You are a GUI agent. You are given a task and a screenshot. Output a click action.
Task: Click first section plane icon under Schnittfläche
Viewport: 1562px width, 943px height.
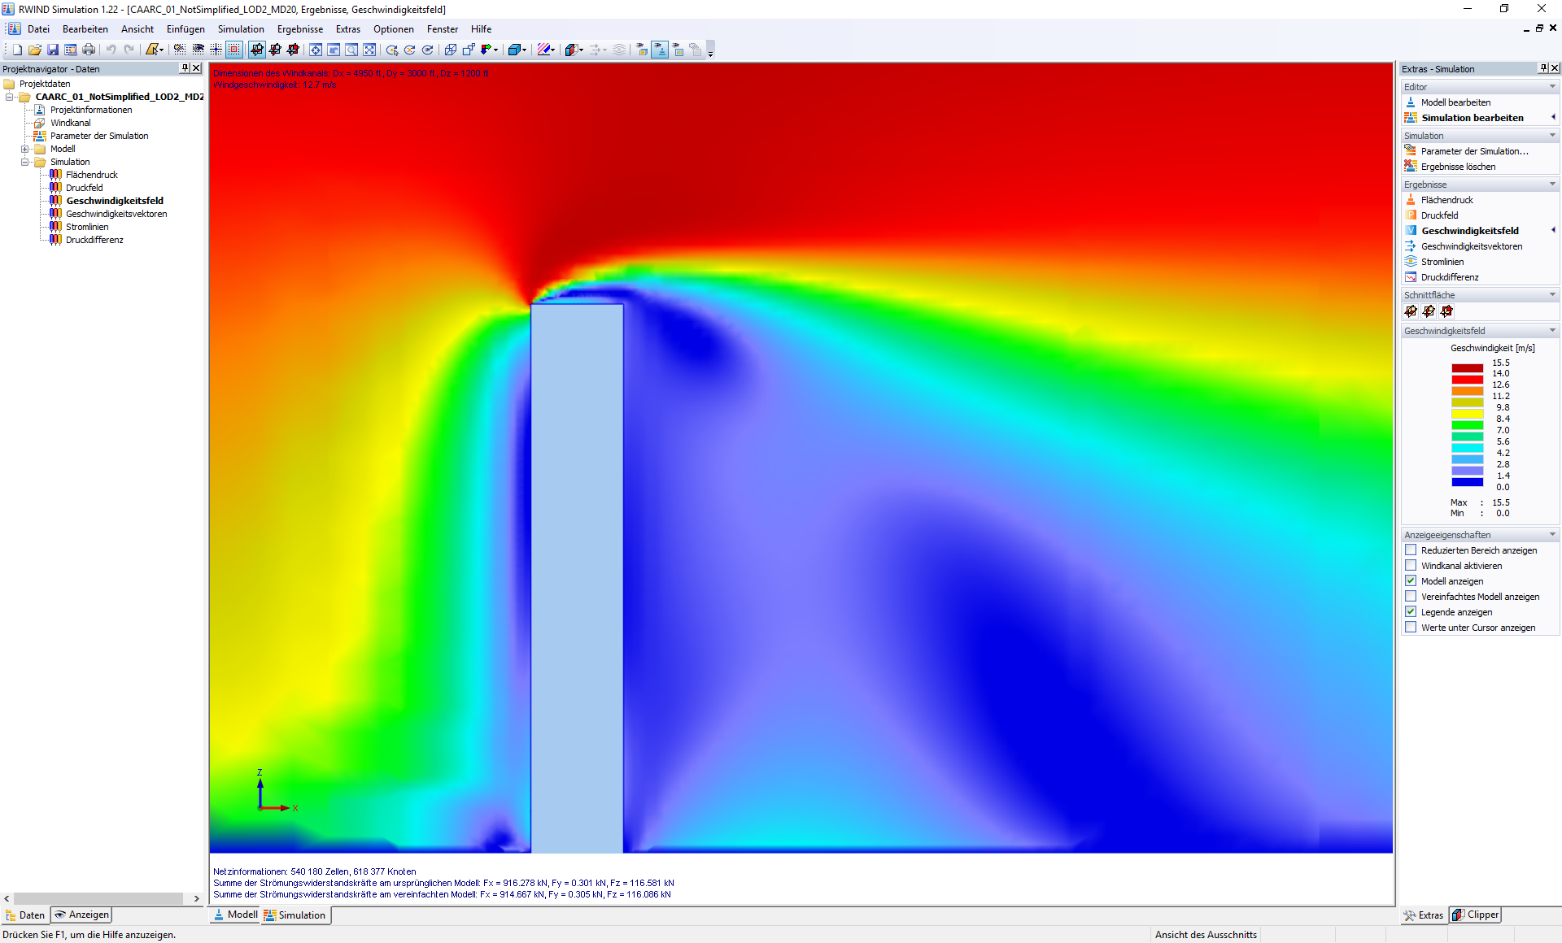pos(1411,311)
